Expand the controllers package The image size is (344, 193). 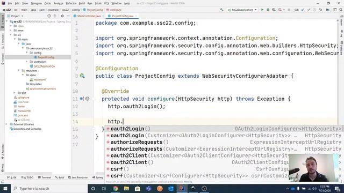pyautogui.click(x=27, y=62)
